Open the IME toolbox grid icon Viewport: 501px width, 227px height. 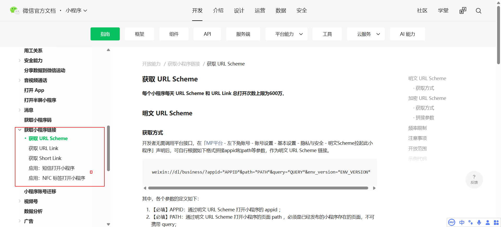click(x=496, y=223)
